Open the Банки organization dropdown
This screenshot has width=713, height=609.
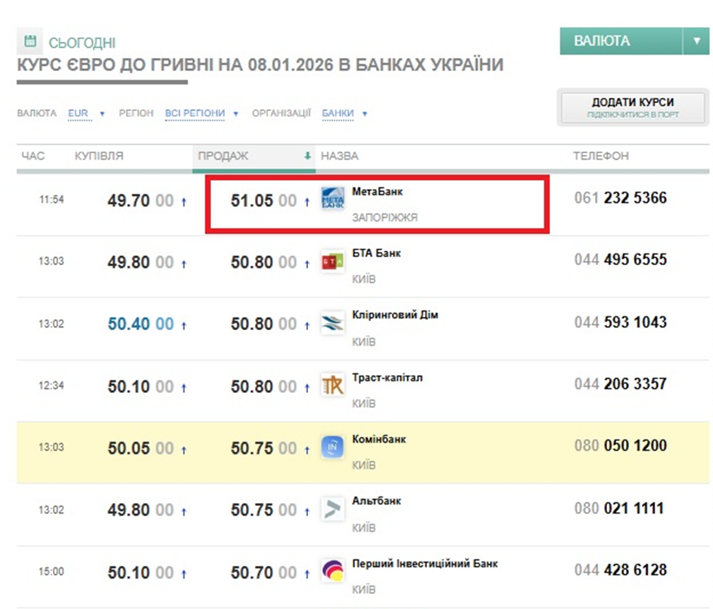click(344, 113)
